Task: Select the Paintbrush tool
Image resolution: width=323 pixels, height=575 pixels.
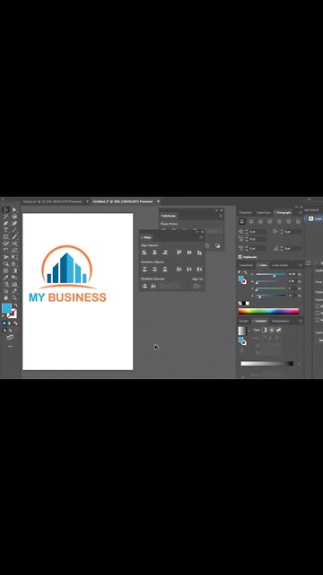Action: 14,236
